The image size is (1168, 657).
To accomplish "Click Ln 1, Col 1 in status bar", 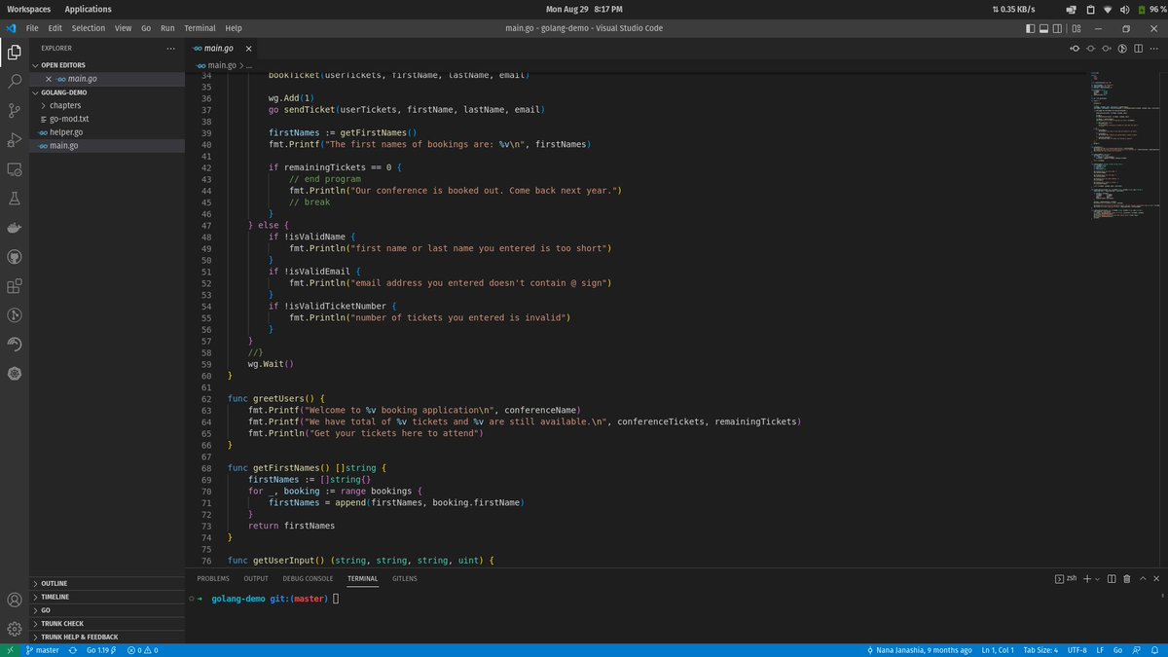I will point(1000,649).
